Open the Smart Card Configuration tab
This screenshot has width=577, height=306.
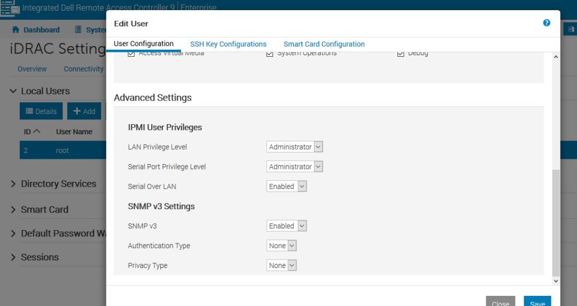pos(324,44)
